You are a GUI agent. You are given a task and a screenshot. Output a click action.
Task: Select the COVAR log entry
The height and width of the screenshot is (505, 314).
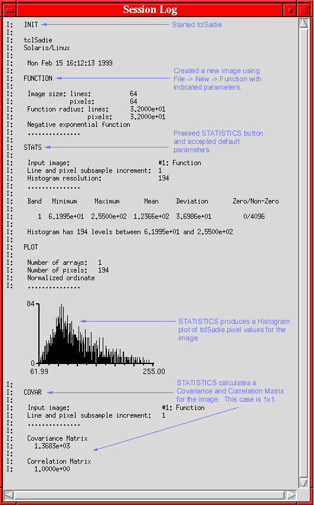click(33, 392)
